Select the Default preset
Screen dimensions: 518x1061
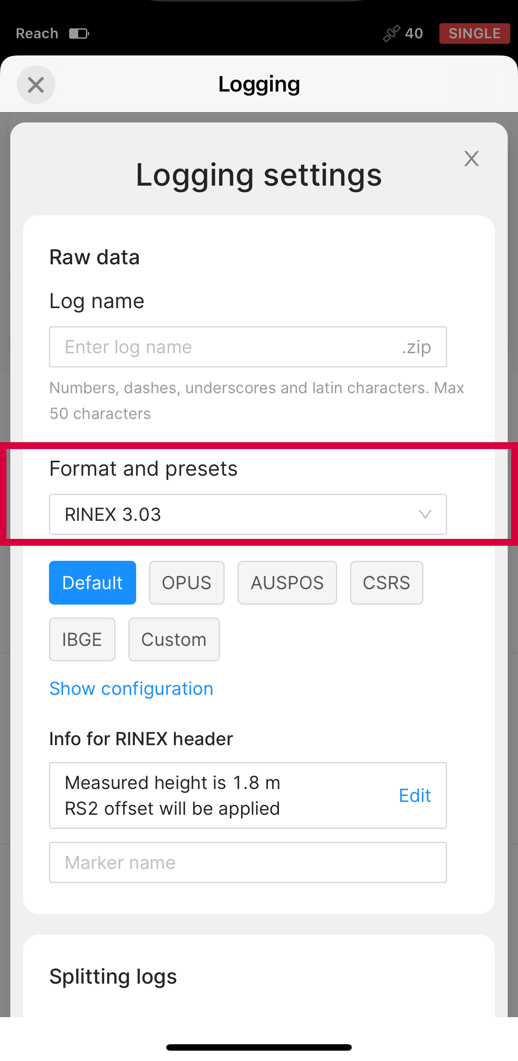pyautogui.click(x=92, y=583)
